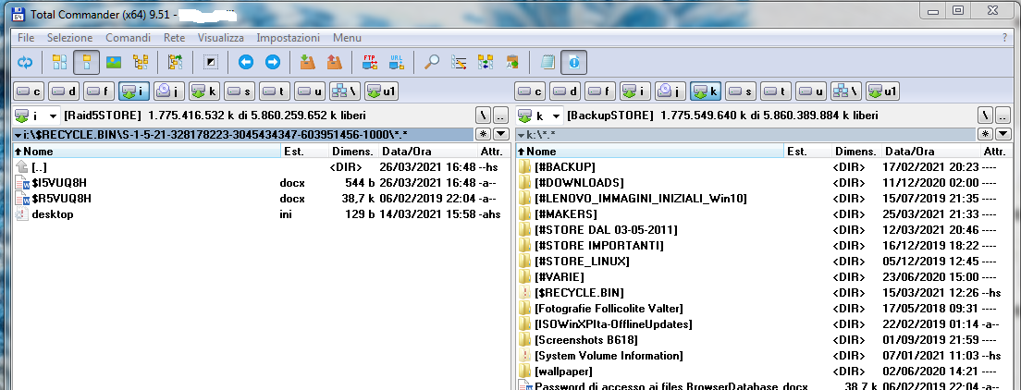
Task: Sort right panel by Data/Ora column
Action: 931,152
